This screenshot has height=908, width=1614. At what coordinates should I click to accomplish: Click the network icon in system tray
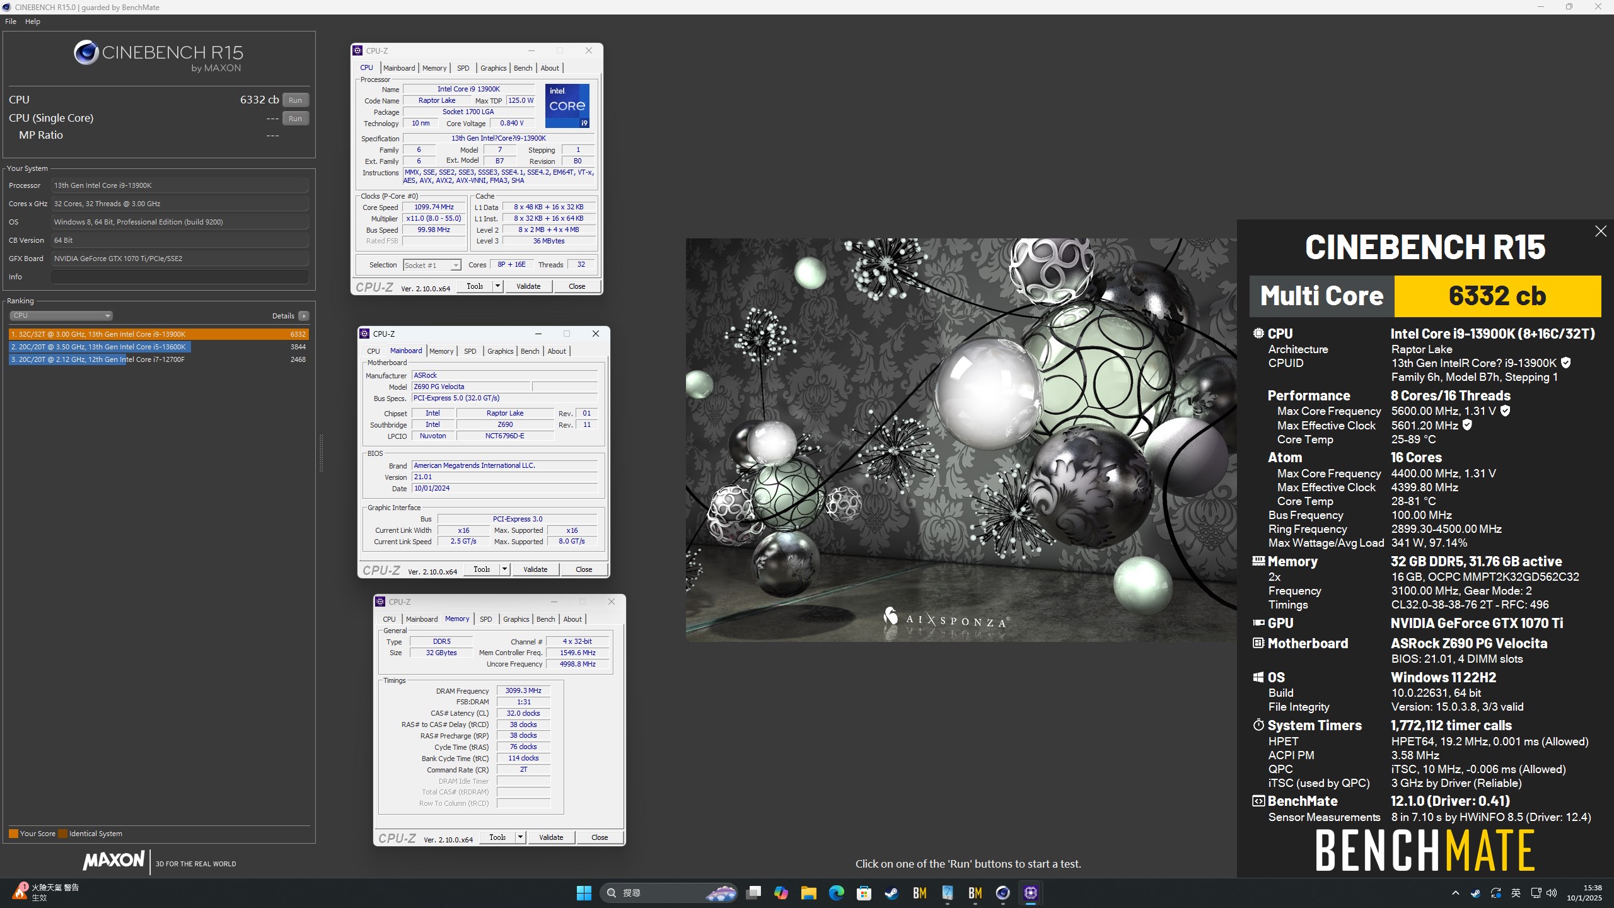click(x=1536, y=893)
